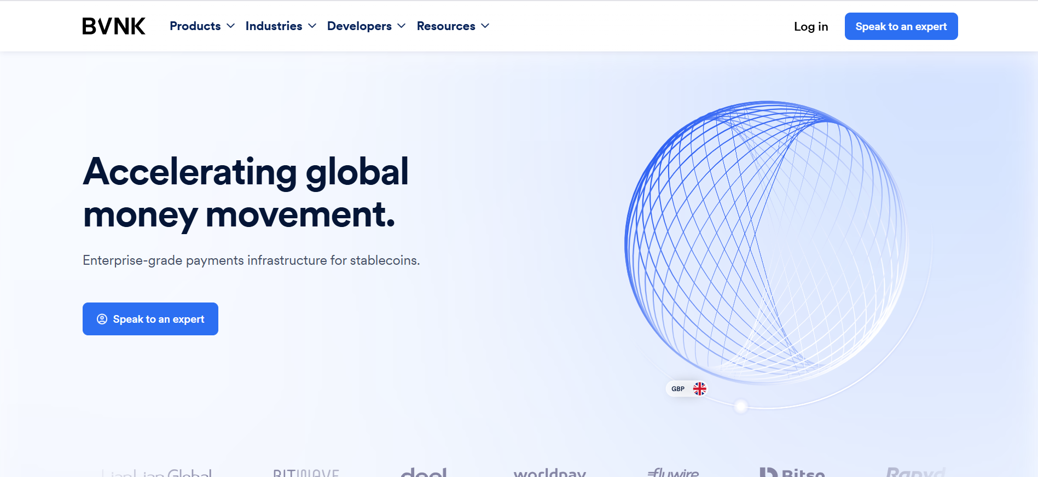This screenshot has height=477, width=1038.
Task: Click the deel partner logo
Action: (424, 472)
